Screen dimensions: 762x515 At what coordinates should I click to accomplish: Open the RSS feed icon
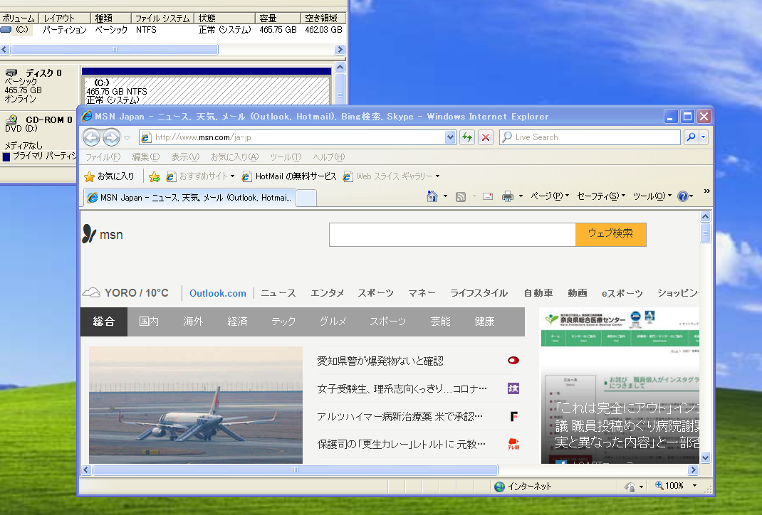pos(460,196)
